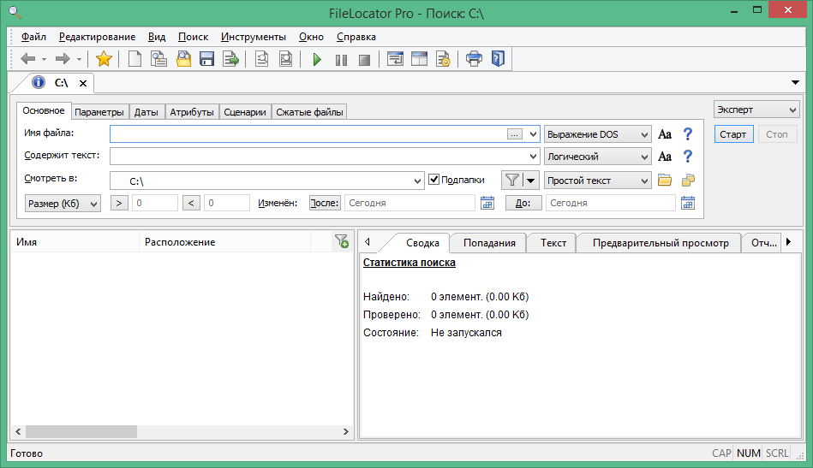
Task: Click the second page-with-lens toolbar icon
Action: [285, 59]
